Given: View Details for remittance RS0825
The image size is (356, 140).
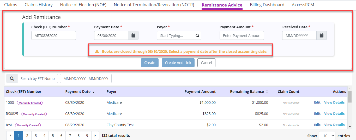Looking at the screenshot, I should (x=334, y=114).
